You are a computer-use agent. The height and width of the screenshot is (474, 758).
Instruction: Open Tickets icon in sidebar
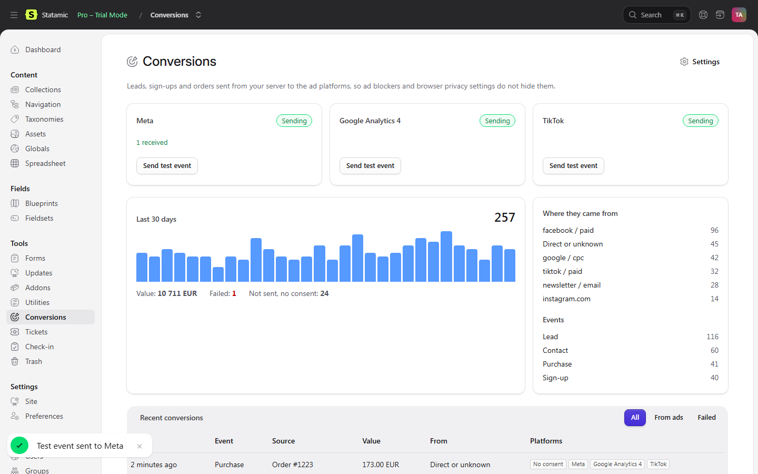click(15, 332)
